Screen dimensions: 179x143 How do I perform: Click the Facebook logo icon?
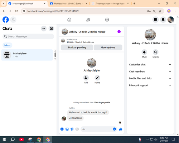click(6, 20)
